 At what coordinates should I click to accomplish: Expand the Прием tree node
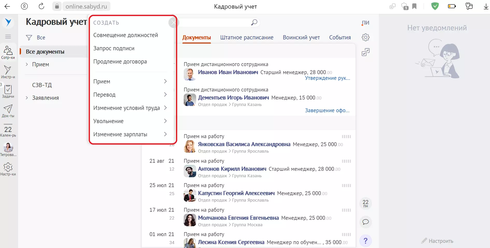[x=27, y=64]
